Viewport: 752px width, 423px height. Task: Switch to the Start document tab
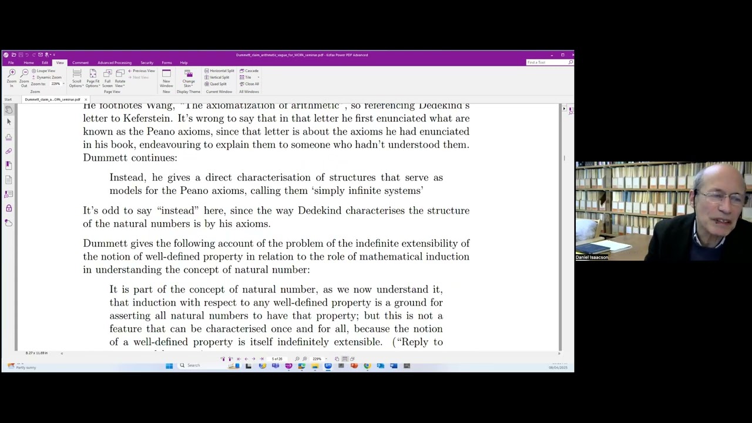coord(8,99)
